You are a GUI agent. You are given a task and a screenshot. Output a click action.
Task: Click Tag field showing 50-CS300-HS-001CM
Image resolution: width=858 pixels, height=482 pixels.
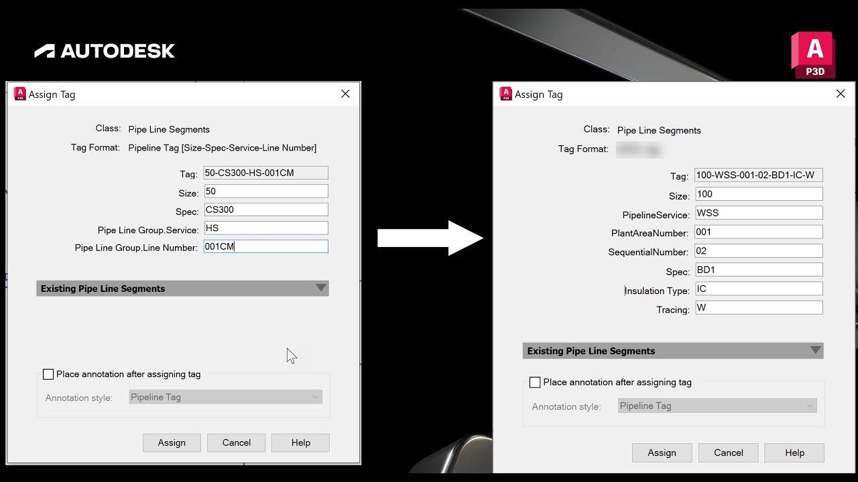click(265, 173)
